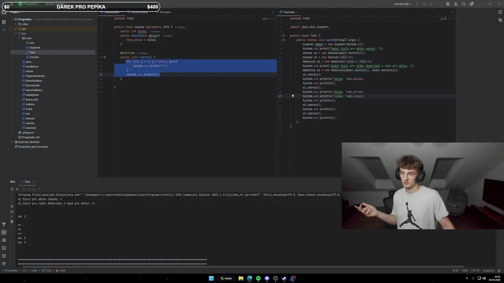Image resolution: width=504 pixels, height=283 pixels.
Task: Click cursor position 19:37 in status bar
Action: [x=455, y=270]
